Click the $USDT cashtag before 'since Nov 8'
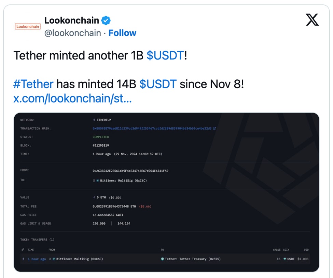Viewport: 333px width, 278px height. pos(158,84)
